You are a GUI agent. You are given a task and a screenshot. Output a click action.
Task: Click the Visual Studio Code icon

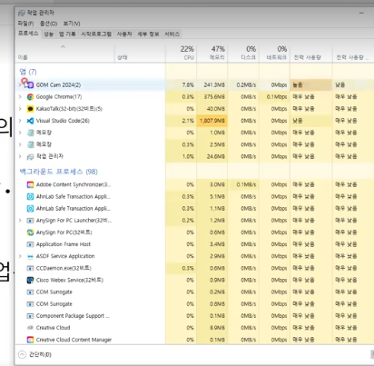[x=30, y=121]
